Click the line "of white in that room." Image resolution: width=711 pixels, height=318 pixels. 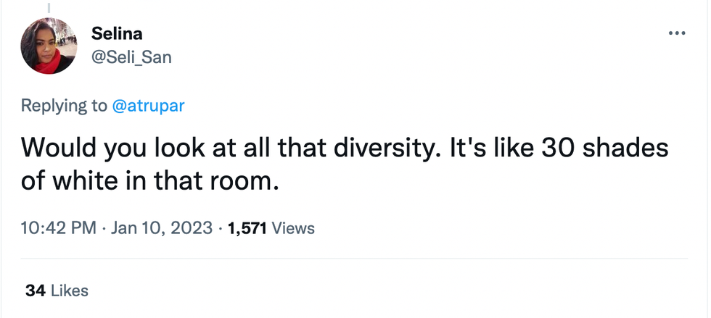(149, 180)
